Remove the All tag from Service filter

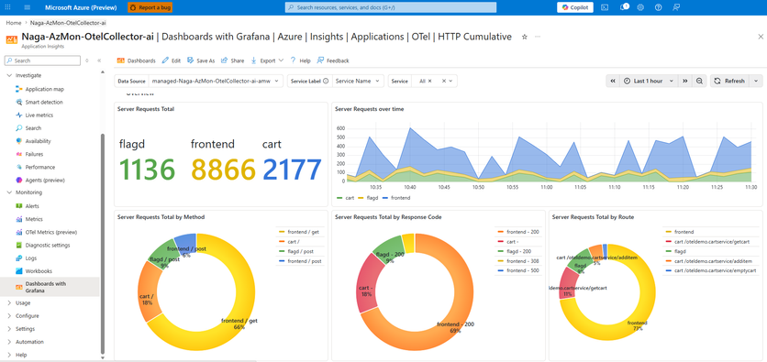(429, 81)
